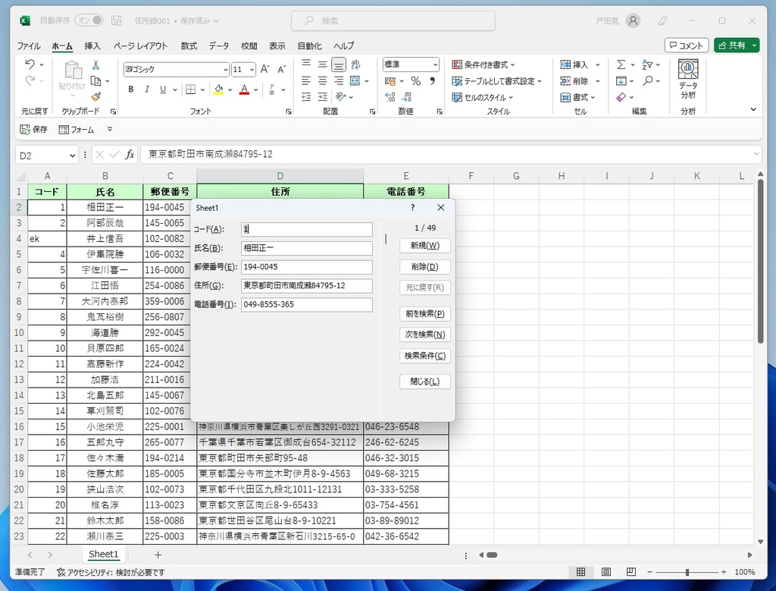Open Sort and Filter tool

pos(647,64)
